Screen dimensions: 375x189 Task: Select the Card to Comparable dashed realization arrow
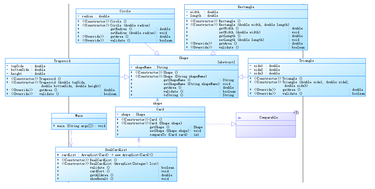point(220,124)
